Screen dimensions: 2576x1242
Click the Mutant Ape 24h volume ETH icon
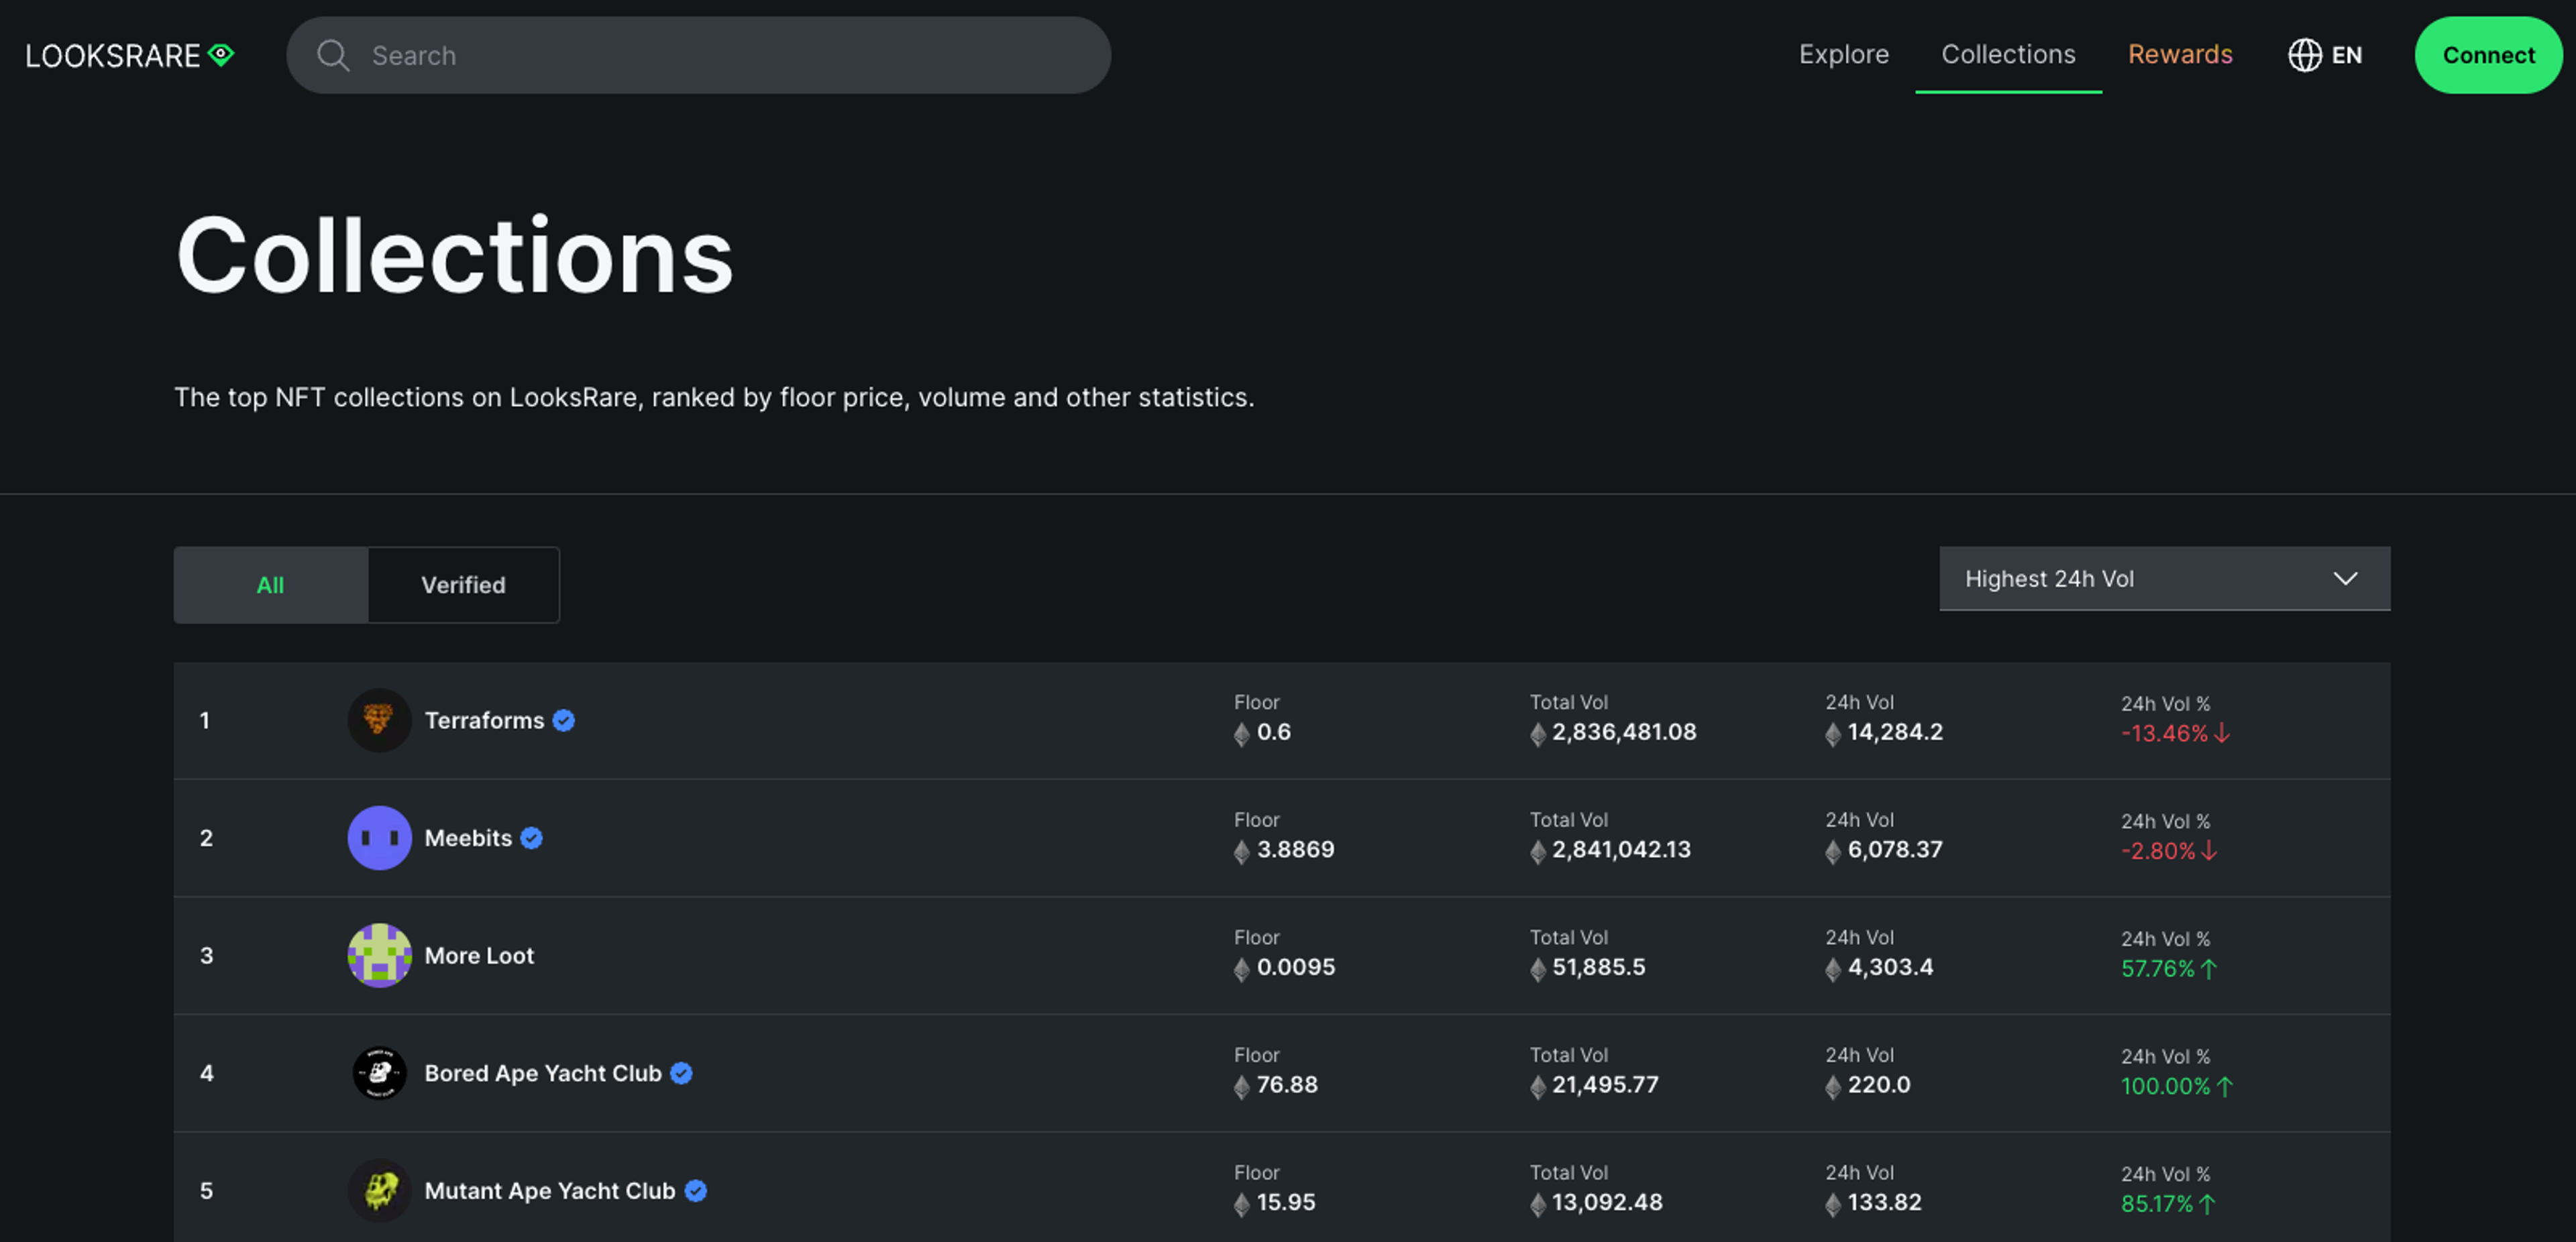1833,1204
